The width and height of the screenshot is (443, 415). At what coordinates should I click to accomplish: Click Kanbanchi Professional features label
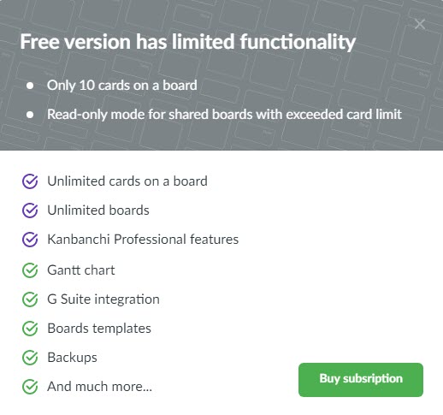coord(143,240)
